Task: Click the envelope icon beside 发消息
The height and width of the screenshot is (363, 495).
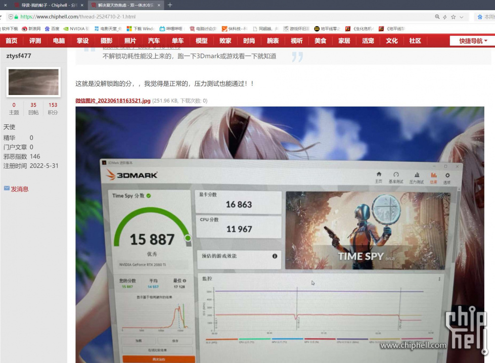Action: click(7, 188)
